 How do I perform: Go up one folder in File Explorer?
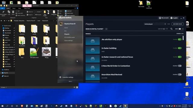pos(9,21)
